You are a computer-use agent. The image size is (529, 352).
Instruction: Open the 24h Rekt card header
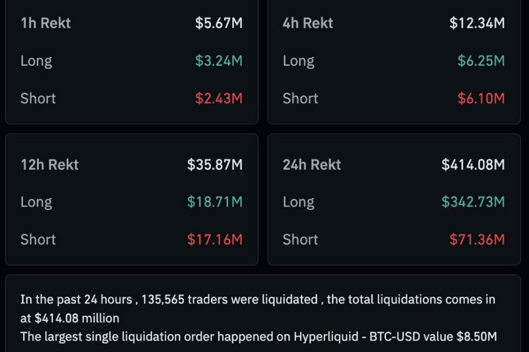click(312, 165)
